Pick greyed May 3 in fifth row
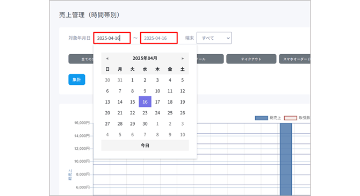The image size is (360, 196). click(183, 124)
